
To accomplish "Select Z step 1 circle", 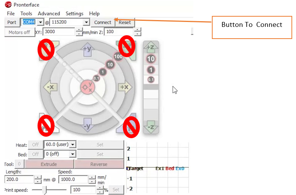I will [x=150, y=70].
